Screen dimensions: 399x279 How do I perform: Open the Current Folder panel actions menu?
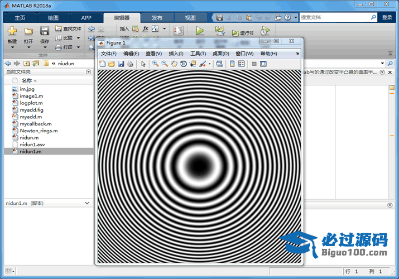point(88,72)
